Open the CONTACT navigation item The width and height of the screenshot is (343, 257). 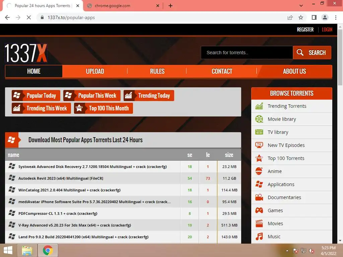point(222,71)
